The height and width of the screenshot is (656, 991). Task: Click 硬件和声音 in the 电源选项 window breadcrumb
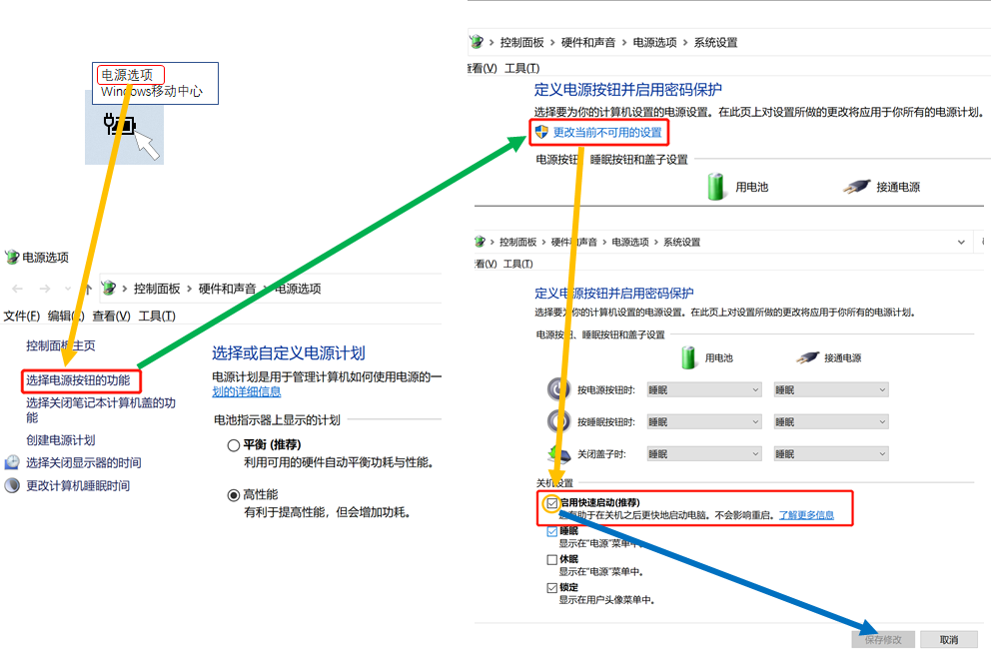[x=227, y=289]
